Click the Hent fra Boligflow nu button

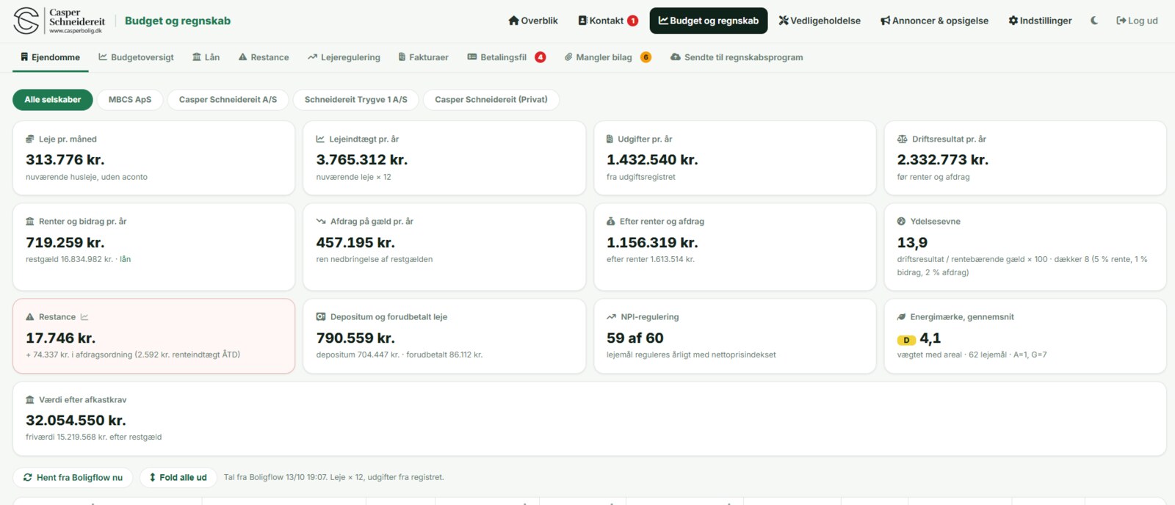click(73, 478)
